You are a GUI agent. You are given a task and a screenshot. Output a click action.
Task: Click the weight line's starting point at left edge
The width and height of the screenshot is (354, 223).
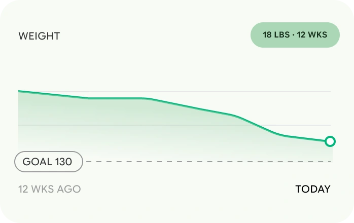(x=19, y=91)
